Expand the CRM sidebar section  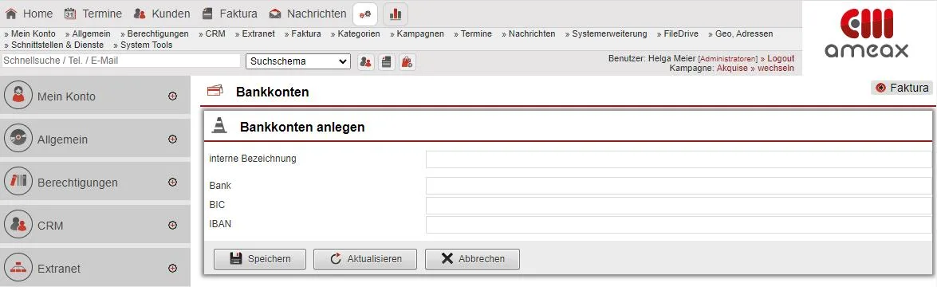pyautogui.click(x=173, y=226)
